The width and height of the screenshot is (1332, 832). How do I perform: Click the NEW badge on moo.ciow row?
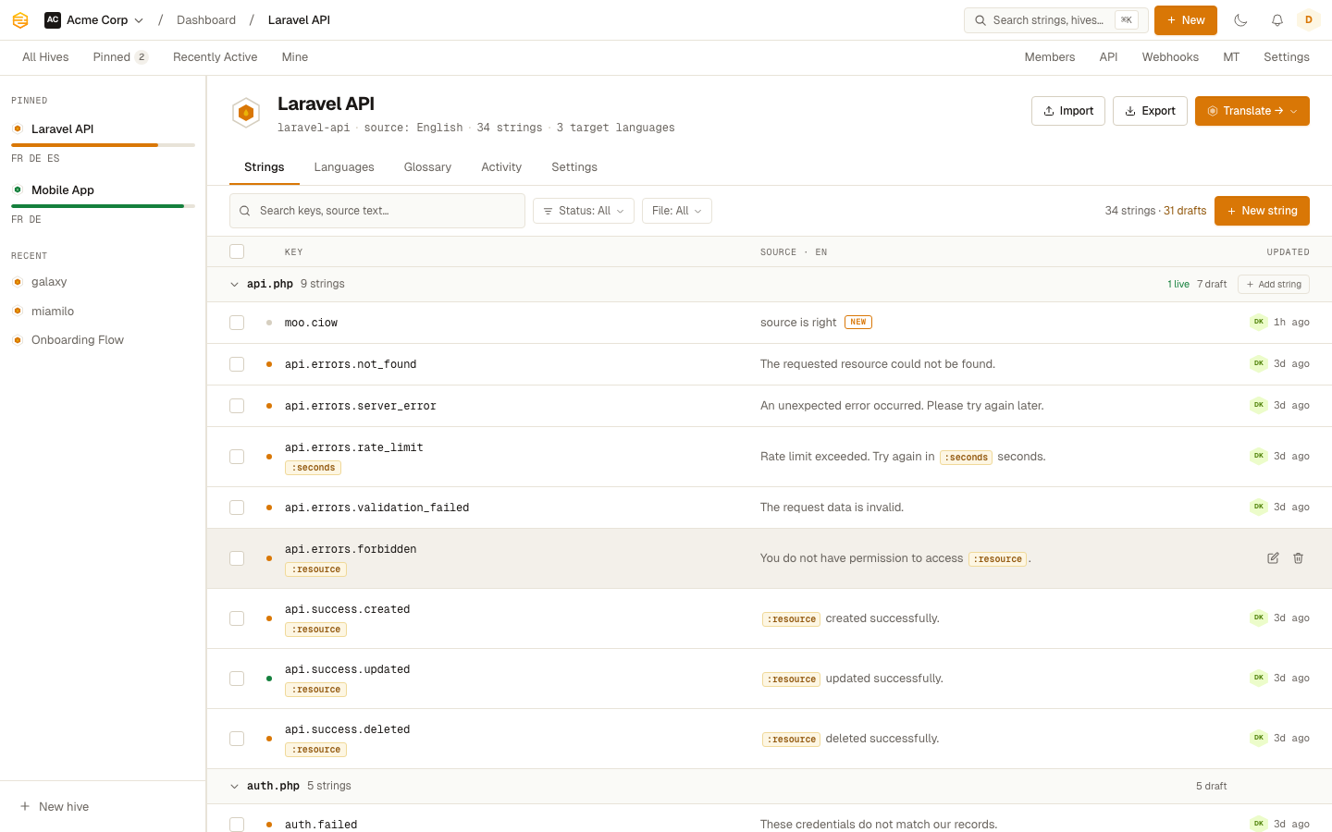coord(858,323)
